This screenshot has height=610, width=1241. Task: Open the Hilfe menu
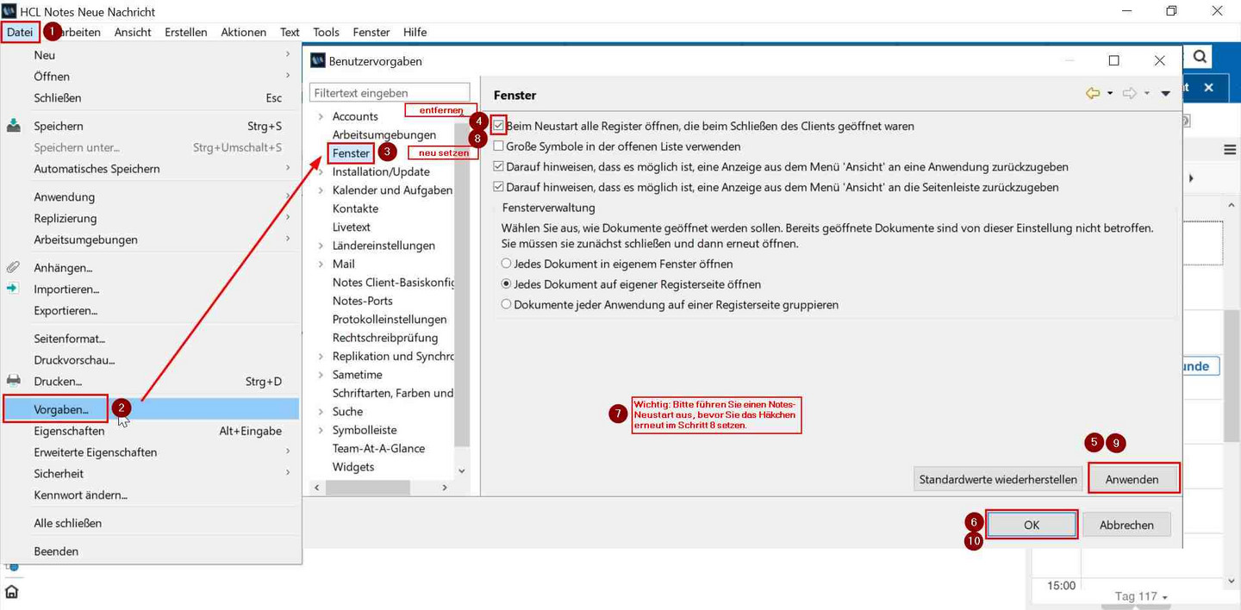pos(415,32)
